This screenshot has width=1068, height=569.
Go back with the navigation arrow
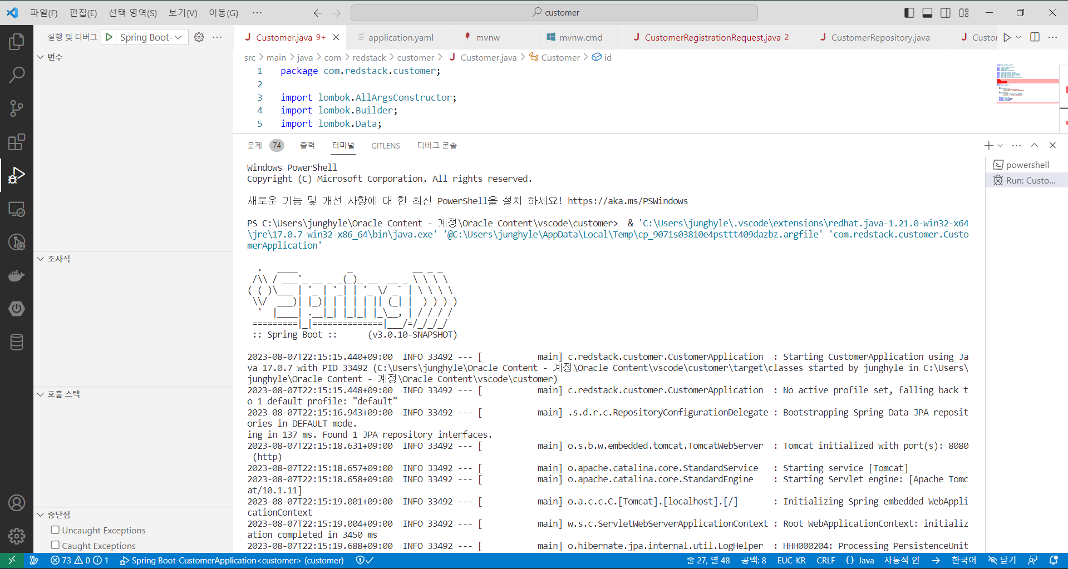318,13
